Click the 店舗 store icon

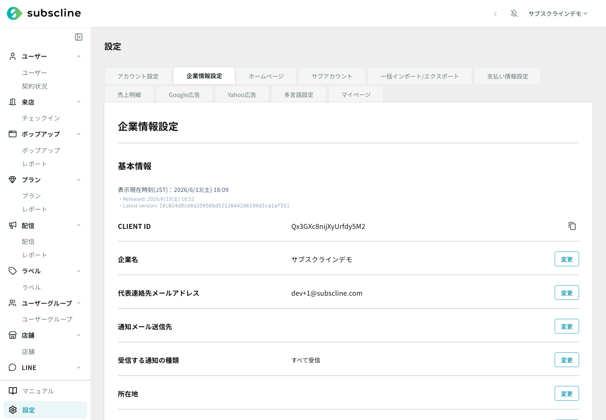[13, 335]
